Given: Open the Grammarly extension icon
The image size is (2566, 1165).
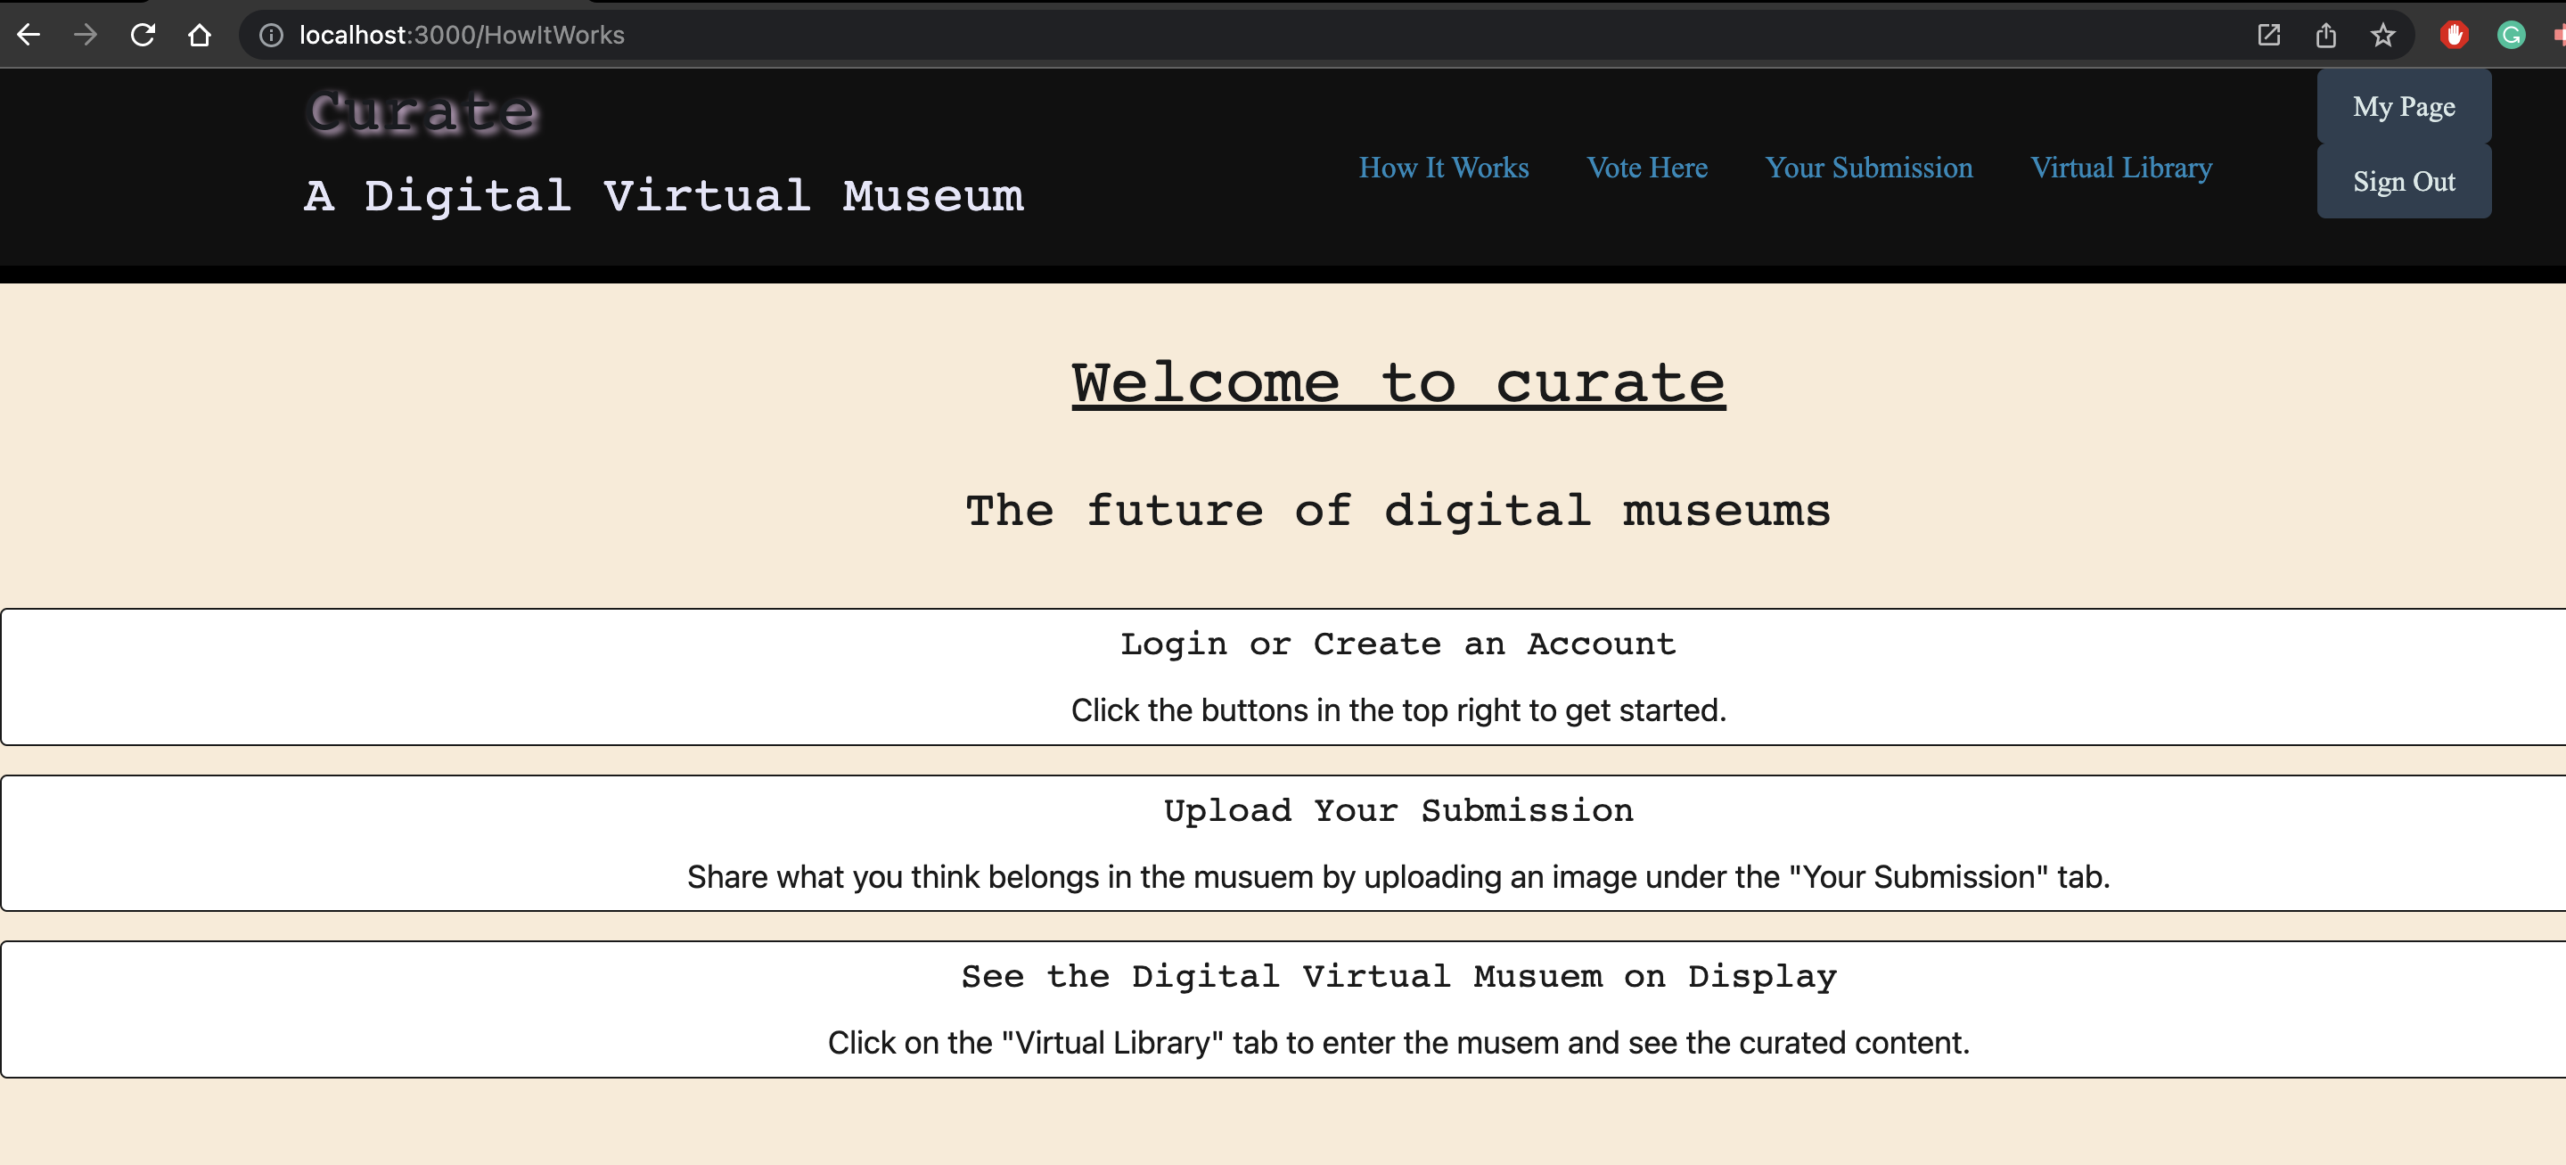Looking at the screenshot, I should coord(2510,34).
